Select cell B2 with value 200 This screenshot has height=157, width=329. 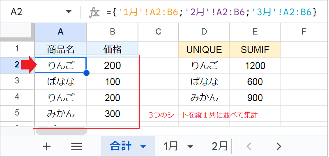coord(112,65)
